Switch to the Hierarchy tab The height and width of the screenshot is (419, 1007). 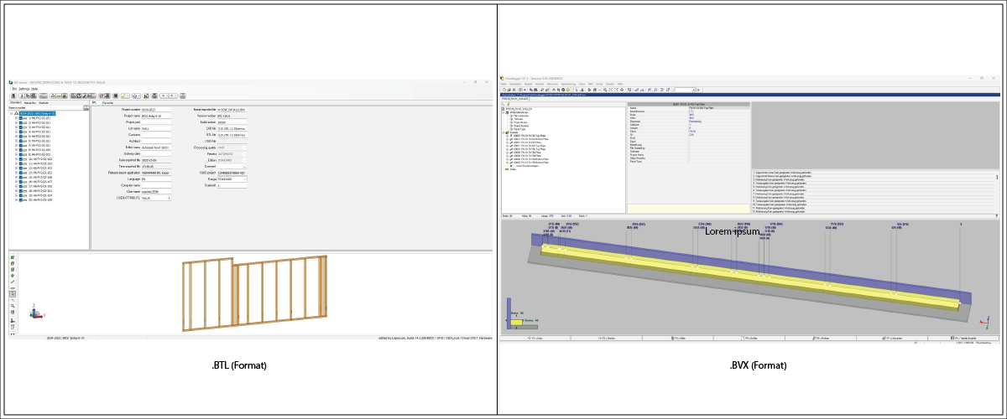pos(30,102)
